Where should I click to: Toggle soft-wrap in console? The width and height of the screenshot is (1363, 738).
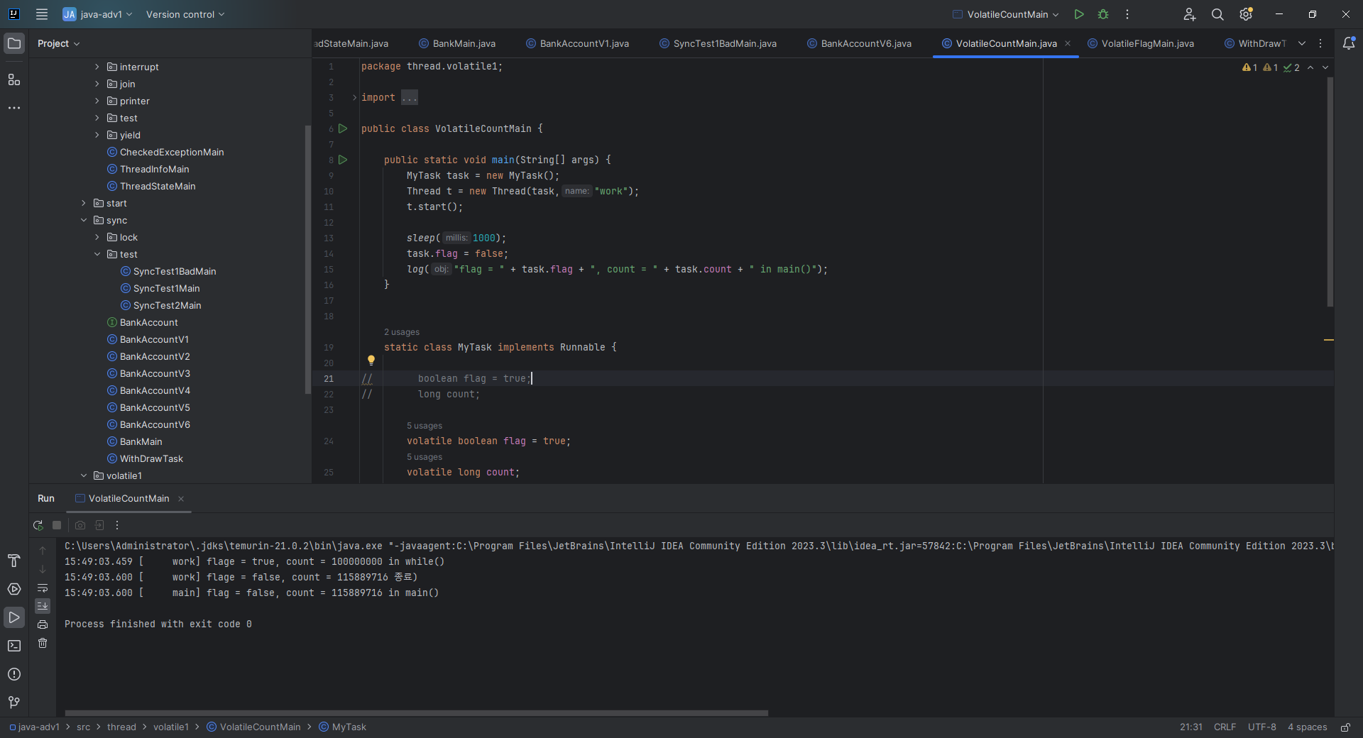(x=43, y=588)
